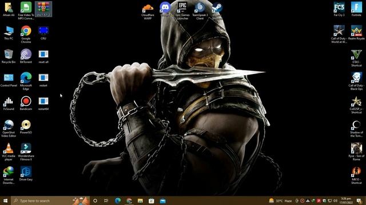Open the 33°C Haze weather widget
366x205 pixels.
(281, 200)
